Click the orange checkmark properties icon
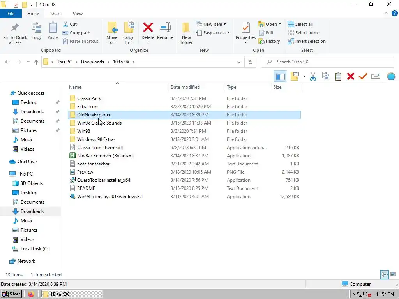Image resolution: width=399 pixels, height=299 pixels. pos(363,76)
